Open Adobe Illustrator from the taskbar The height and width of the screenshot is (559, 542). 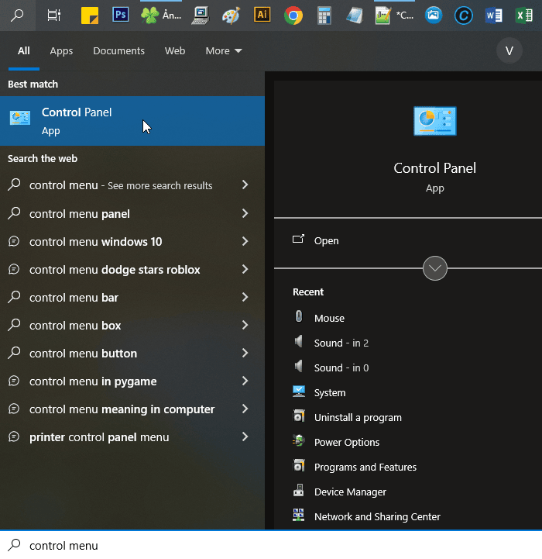coord(262,15)
